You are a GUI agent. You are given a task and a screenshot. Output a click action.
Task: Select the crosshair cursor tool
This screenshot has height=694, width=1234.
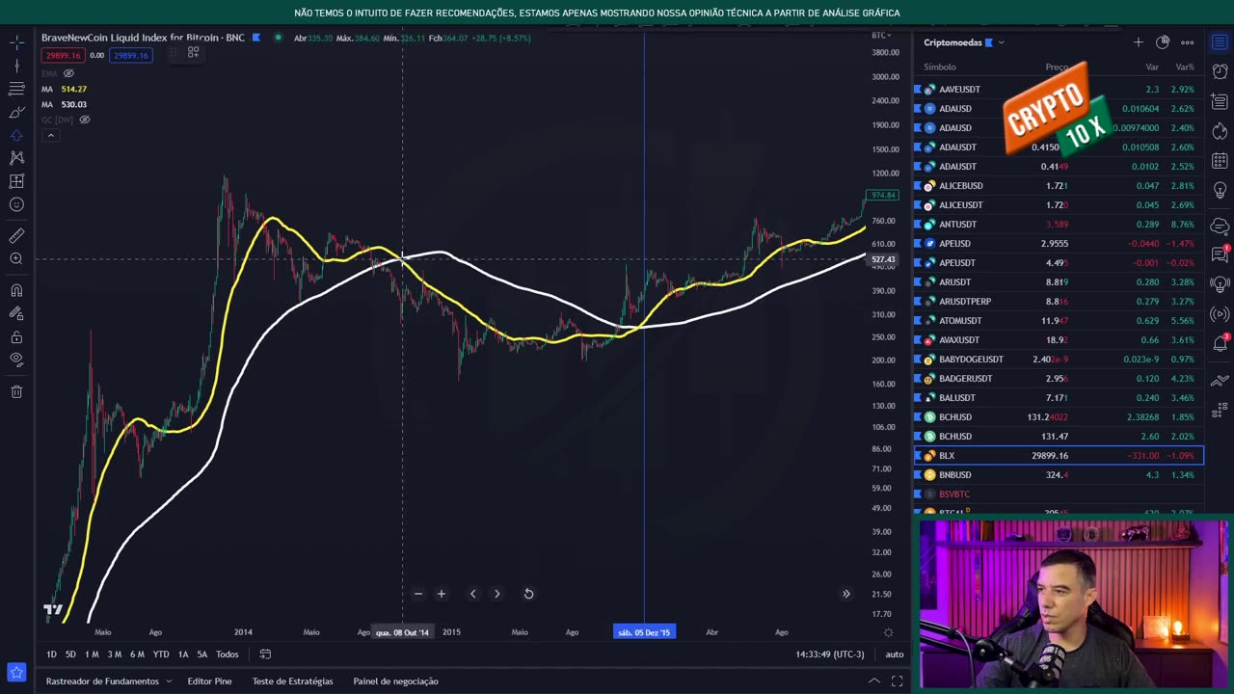pyautogui.click(x=16, y=42)
